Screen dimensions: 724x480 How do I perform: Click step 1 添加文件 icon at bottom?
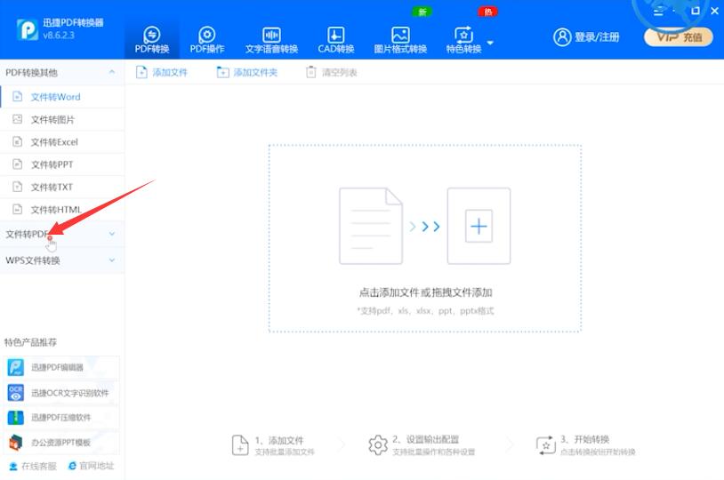pos(240,445)
